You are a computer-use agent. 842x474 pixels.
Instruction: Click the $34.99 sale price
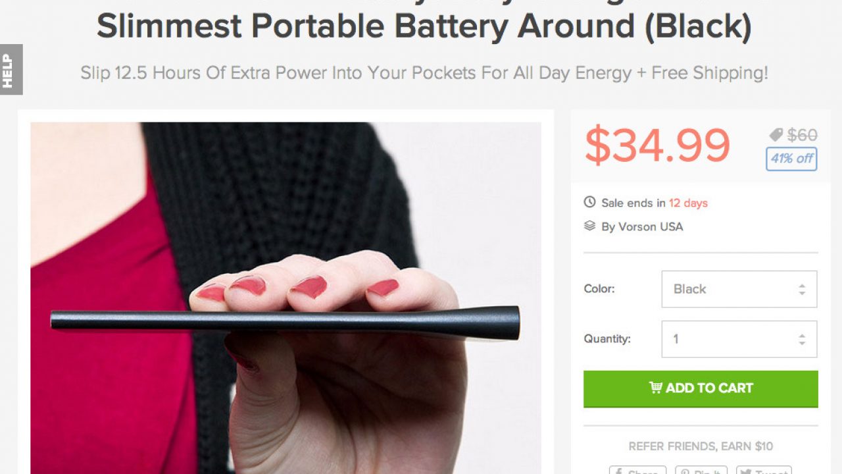tap(657, 145)
